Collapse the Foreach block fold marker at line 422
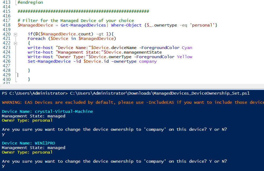 click(x=15, y=43)
